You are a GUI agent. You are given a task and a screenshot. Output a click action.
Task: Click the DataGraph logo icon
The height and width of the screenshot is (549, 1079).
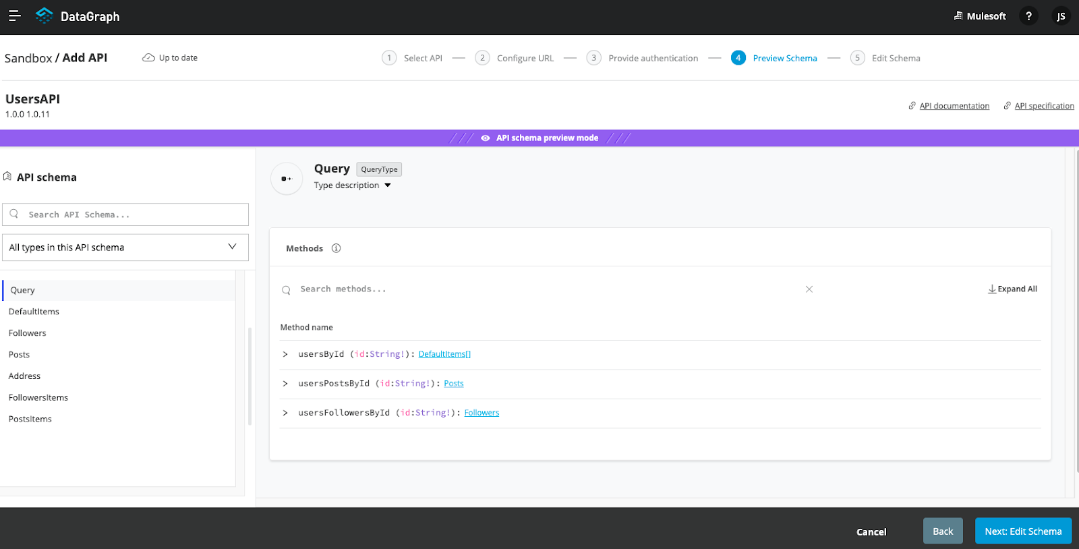pyautogui.click(x=44, y=16)
